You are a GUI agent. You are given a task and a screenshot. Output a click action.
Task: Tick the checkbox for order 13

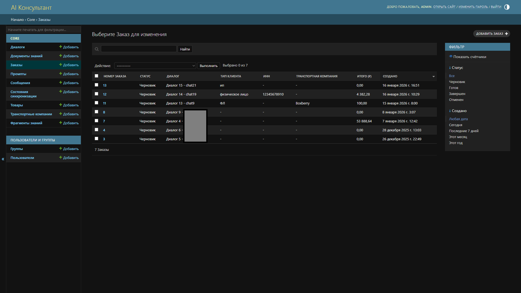pyautogui.click(x=96, y=85)
